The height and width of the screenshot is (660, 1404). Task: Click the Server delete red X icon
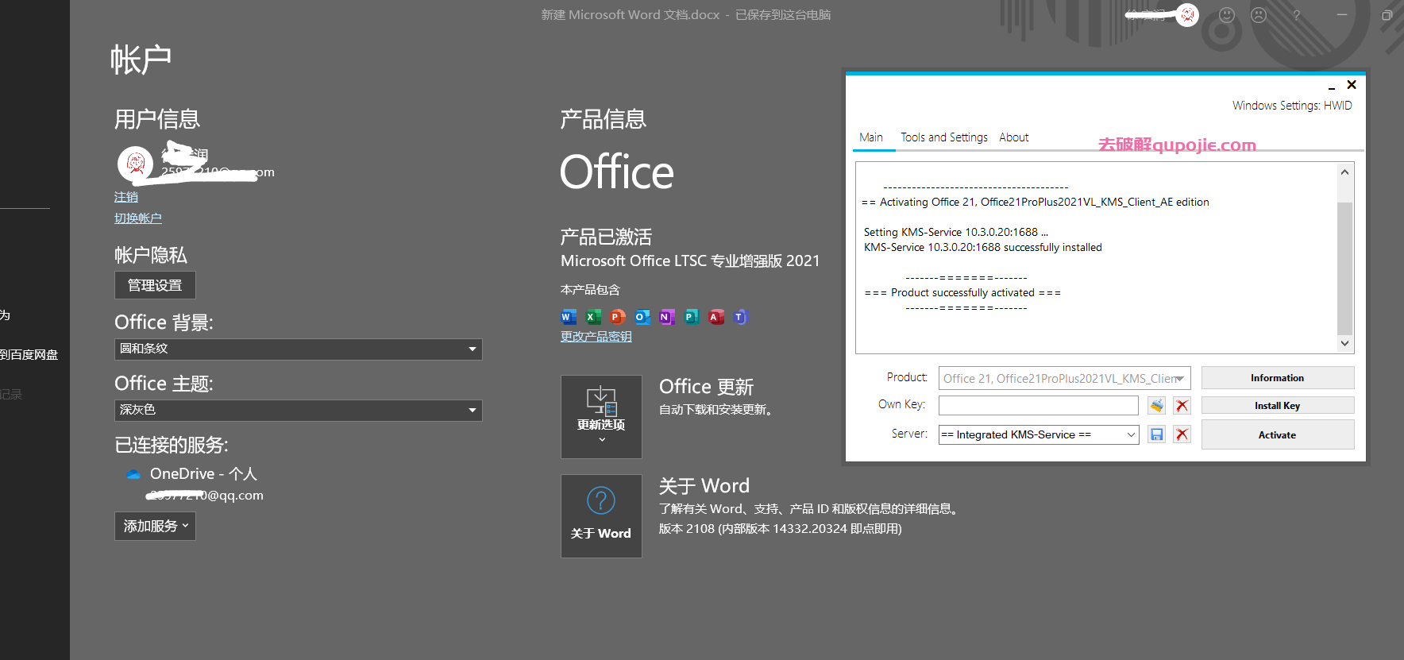(1182, 434)
